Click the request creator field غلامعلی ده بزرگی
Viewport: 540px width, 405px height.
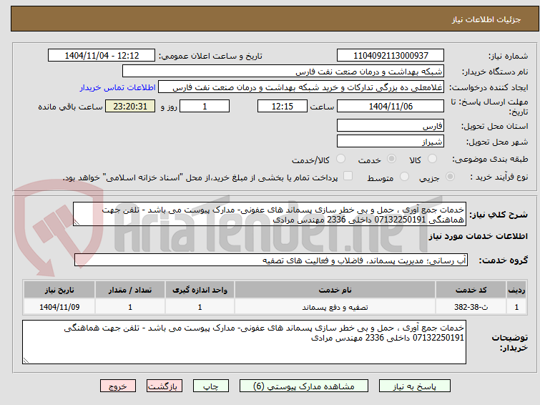pyautogui.click(x=301, y=87)
